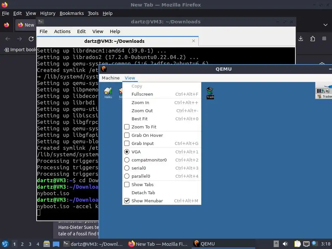Switch to virtual desktop 3
332x249 pixels.
pyautogui.click(x=30, y=244)
